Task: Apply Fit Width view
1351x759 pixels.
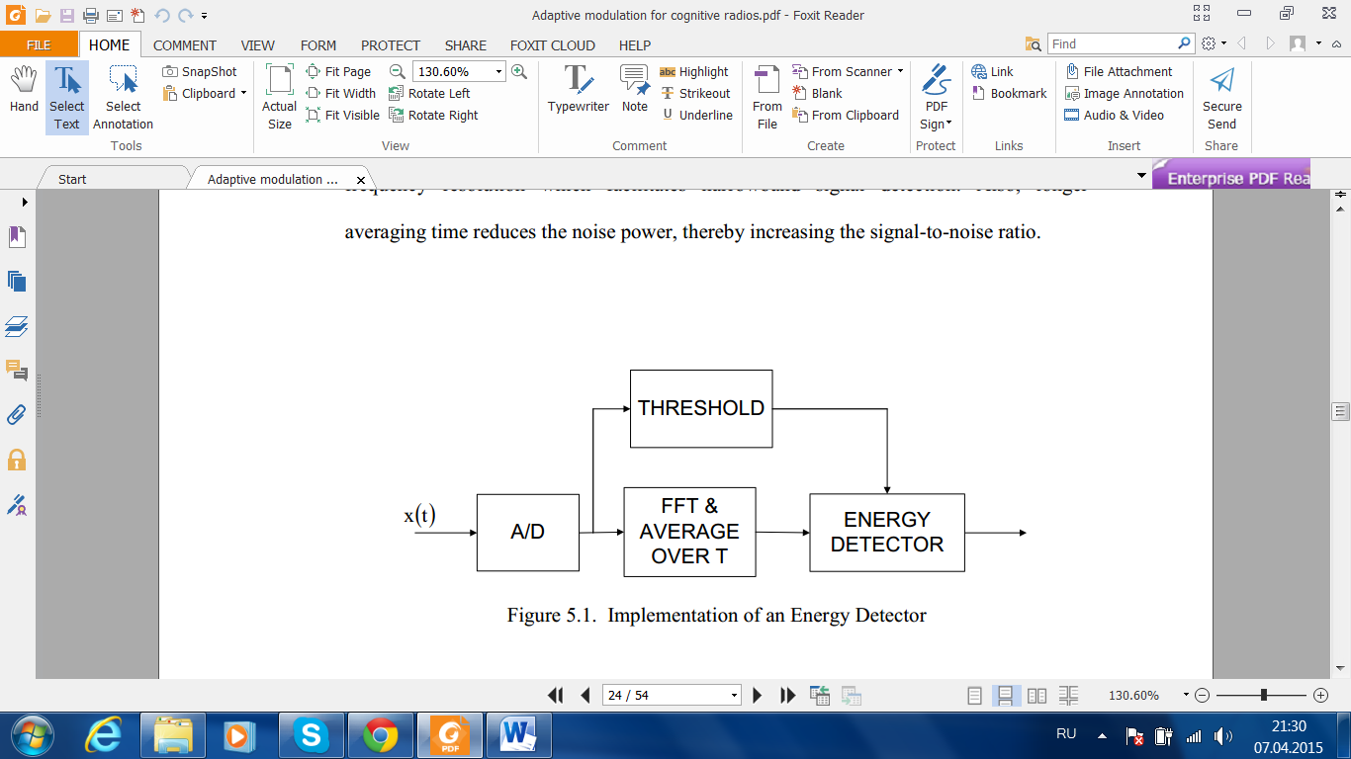Action: 341,93
